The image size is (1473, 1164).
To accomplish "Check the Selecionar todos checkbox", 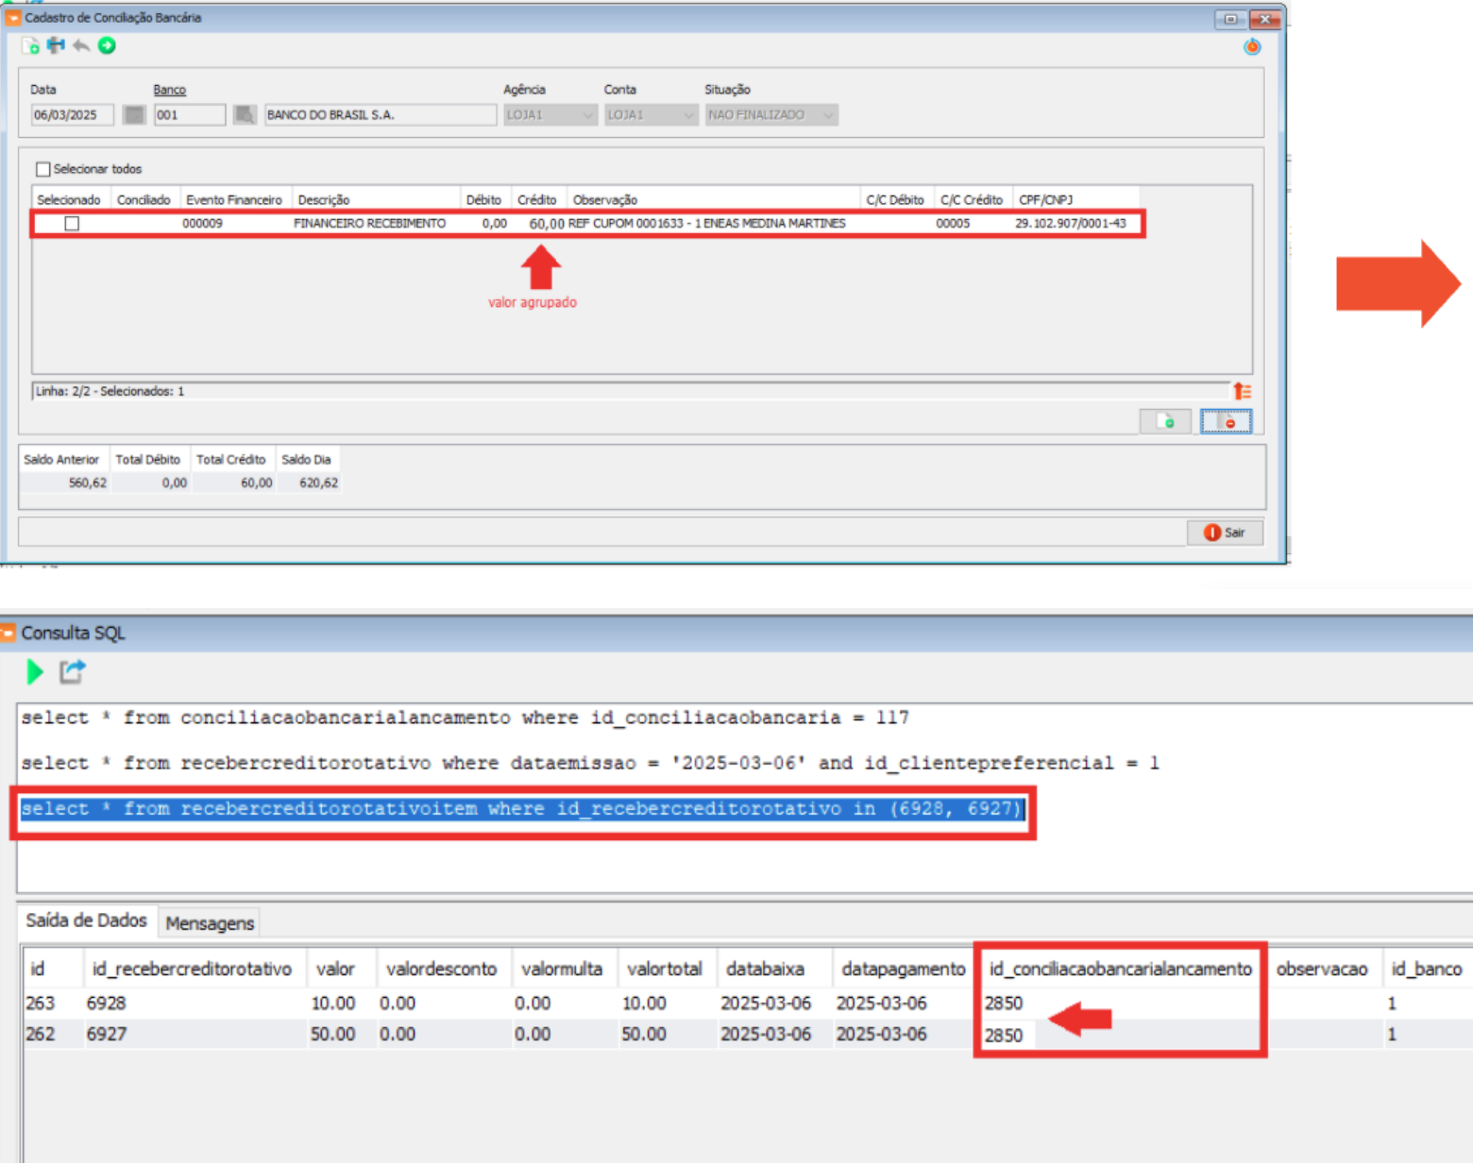I will (42, 169).
